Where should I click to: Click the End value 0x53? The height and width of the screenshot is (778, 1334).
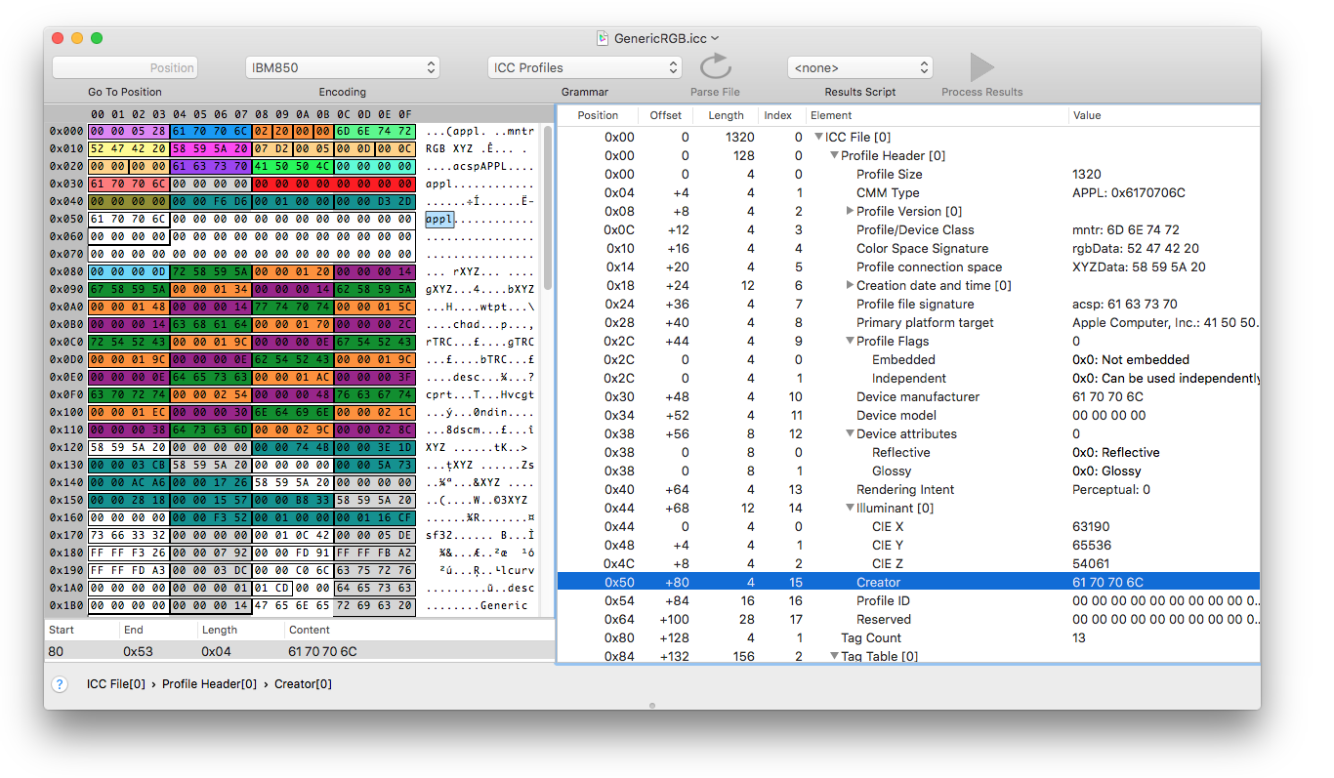tap(136, 651)
